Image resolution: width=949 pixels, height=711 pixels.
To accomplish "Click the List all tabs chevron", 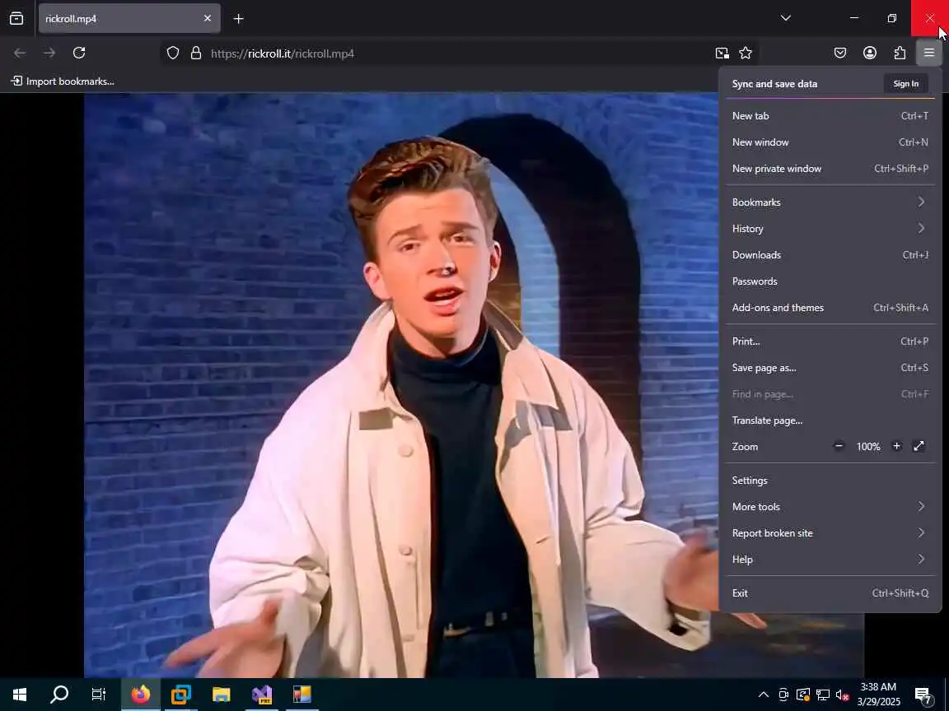I will [786, 18].
